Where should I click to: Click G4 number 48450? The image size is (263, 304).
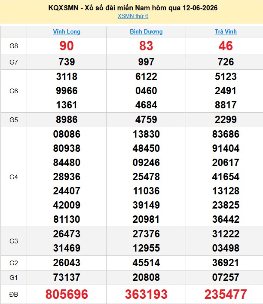tap(146, 148)
